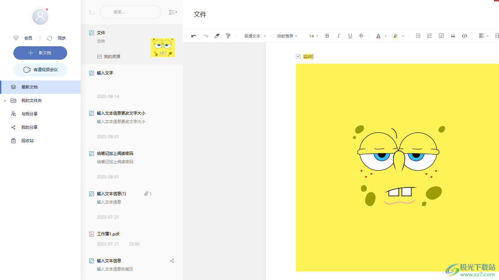Open the 普通文本 paragraph style dropdown

pos(255,36)
